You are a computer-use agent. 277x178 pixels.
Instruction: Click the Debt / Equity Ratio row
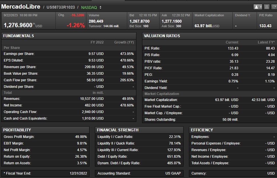[x=139, y=157]
